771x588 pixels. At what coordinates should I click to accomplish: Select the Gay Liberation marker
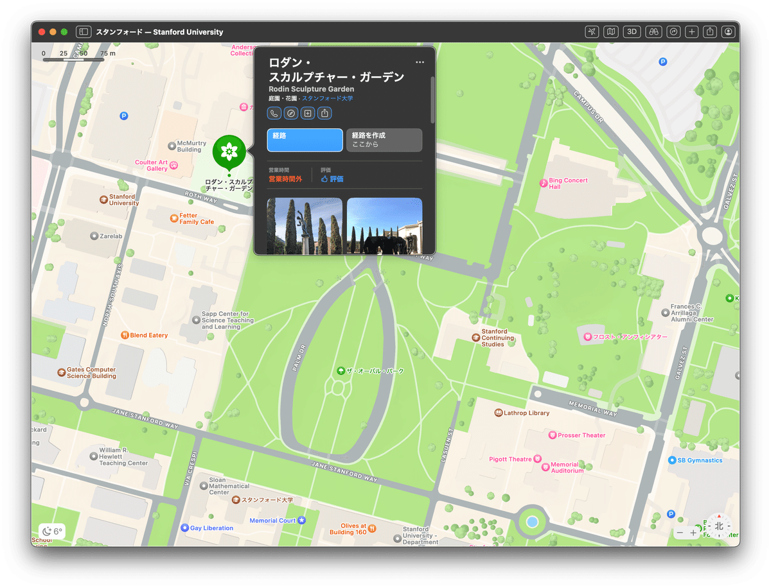click(185, 528)
